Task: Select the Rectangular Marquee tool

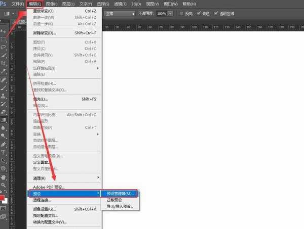Action: click(x=4, y=38)
